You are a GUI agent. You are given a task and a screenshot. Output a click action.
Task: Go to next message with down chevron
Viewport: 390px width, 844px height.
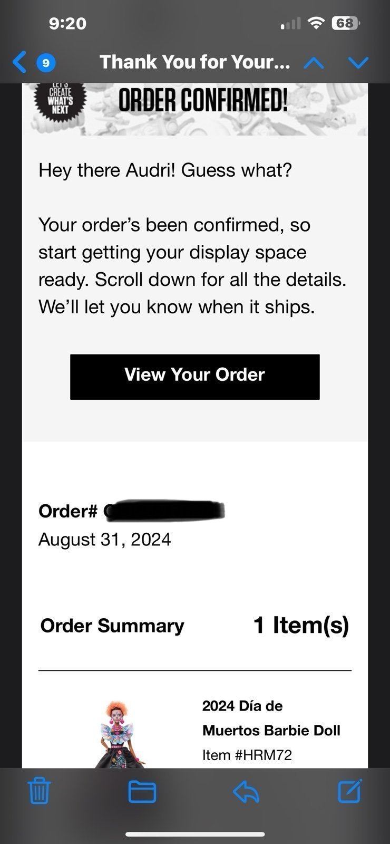(x=358, y=63)
